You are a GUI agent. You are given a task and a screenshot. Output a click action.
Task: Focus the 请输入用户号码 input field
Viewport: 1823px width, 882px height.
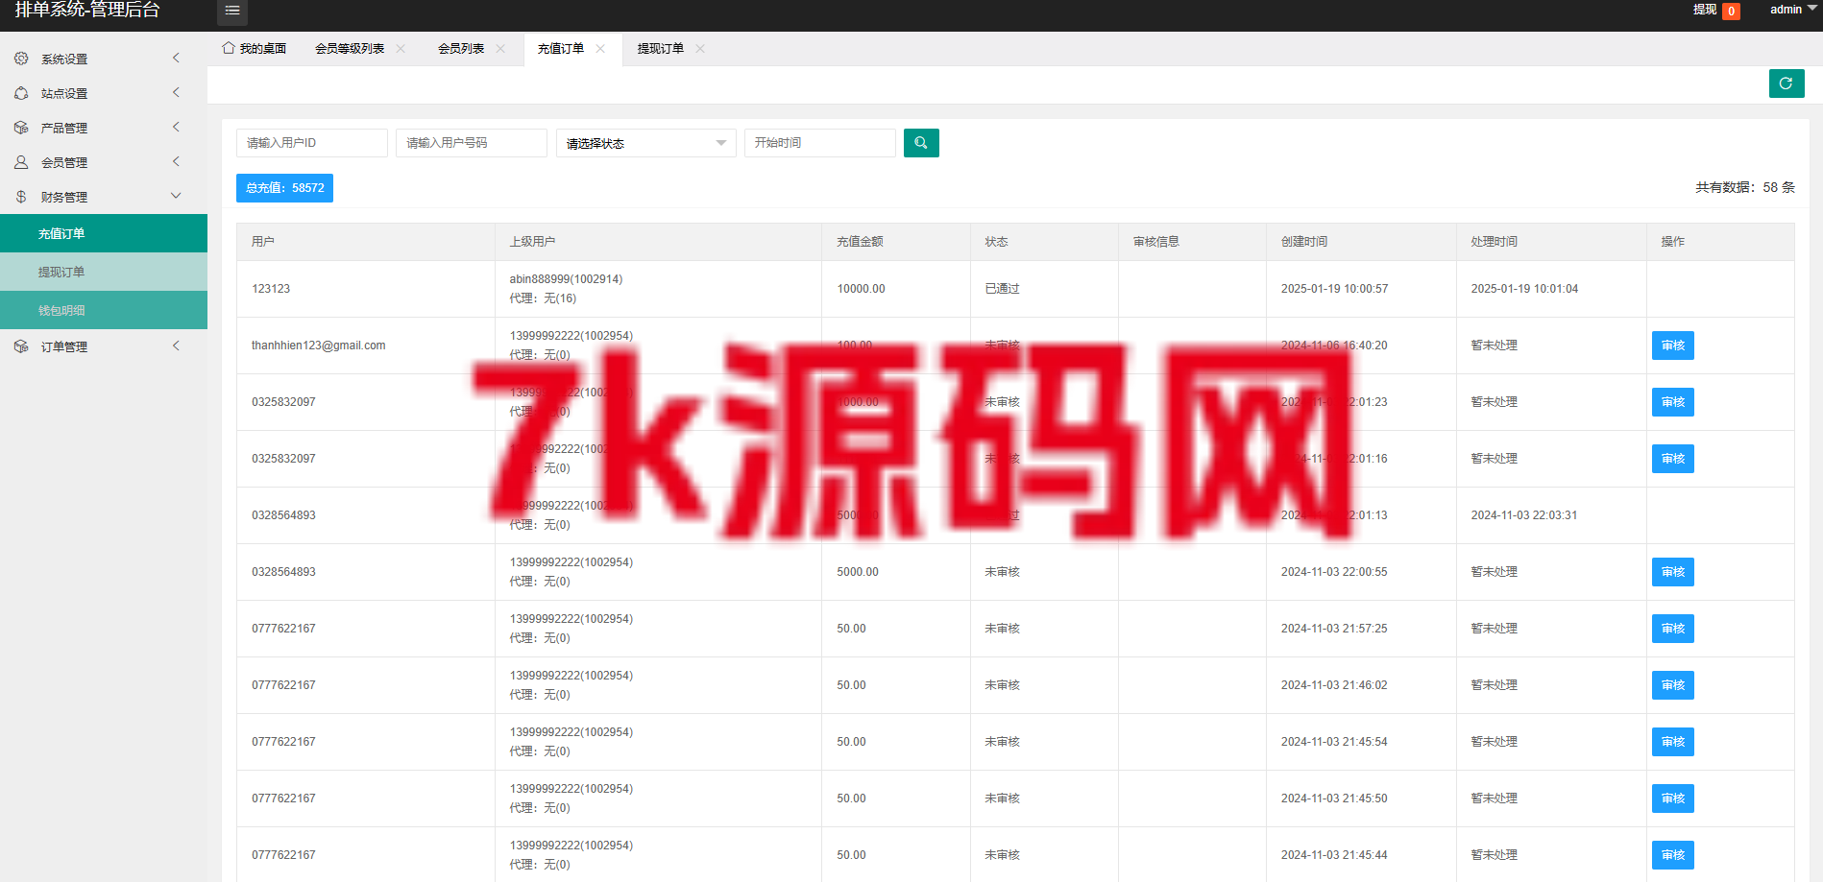point(472,143)
